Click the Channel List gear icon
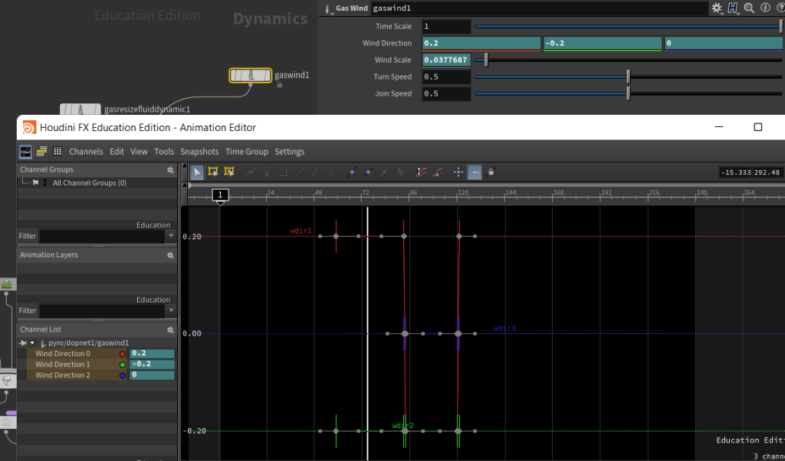 170,330
